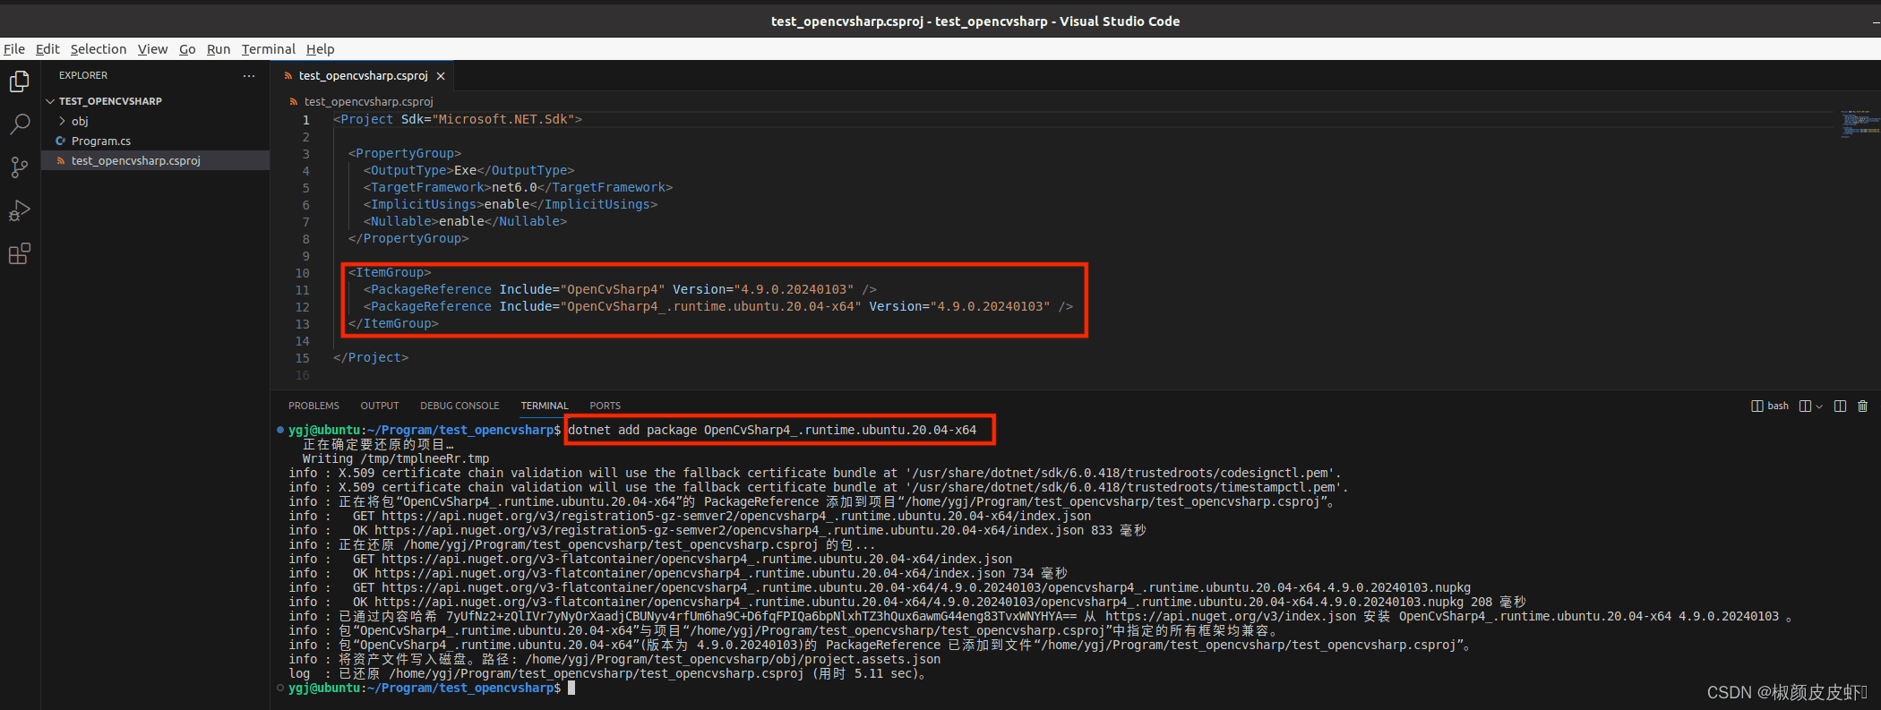1881x710 pixels.
Task: Switch to the PORTS panel tab
Action: point(605,406)
